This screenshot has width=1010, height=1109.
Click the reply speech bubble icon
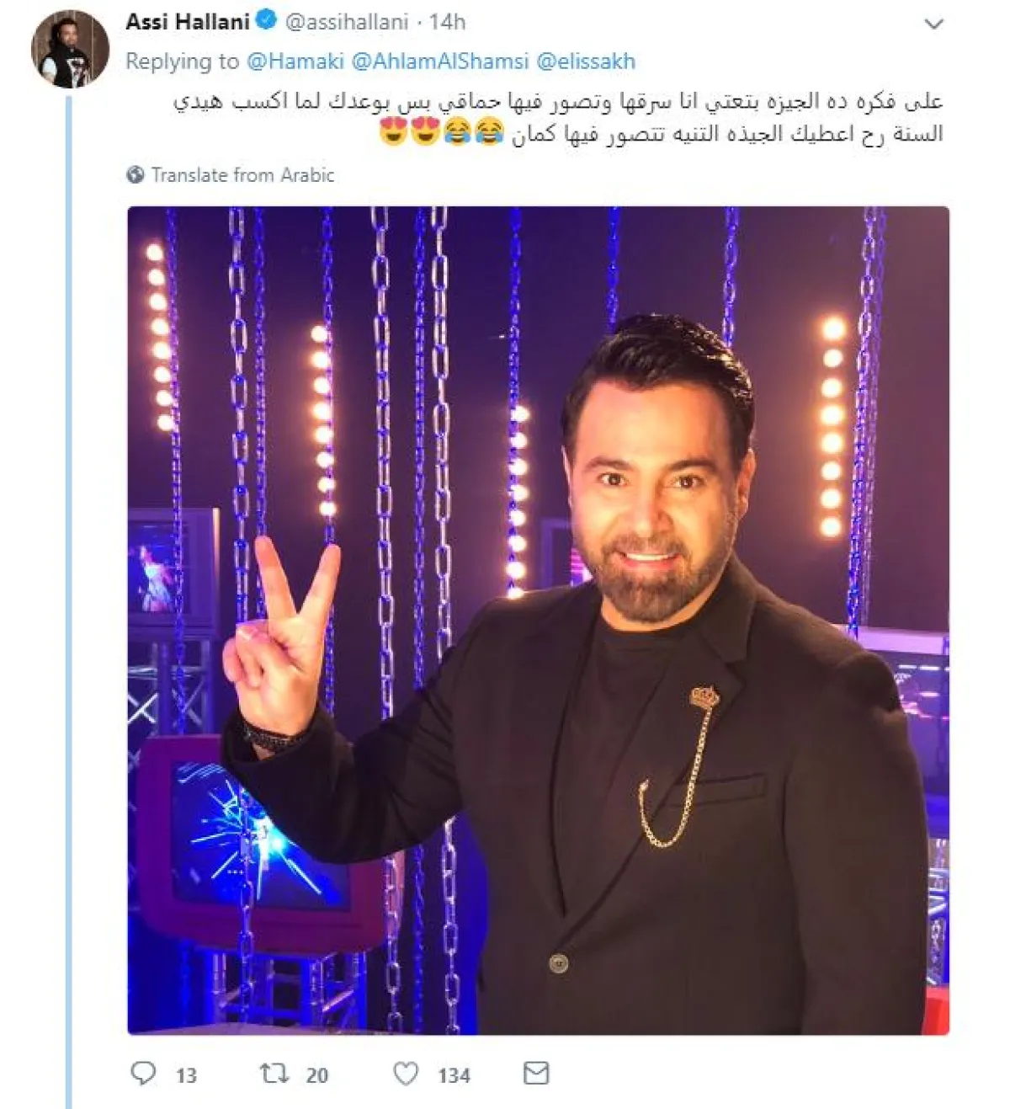[144, 1073]
